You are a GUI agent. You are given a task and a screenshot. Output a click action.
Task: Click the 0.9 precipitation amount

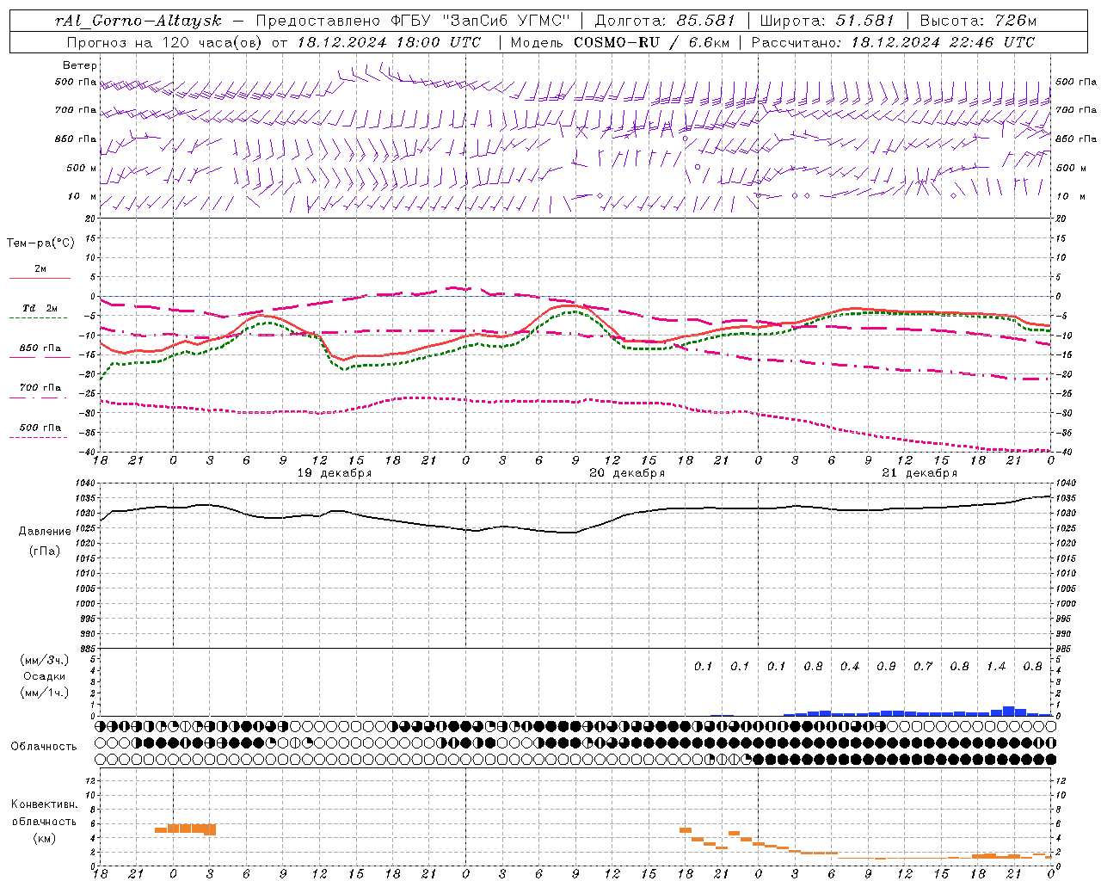(886, 667)
